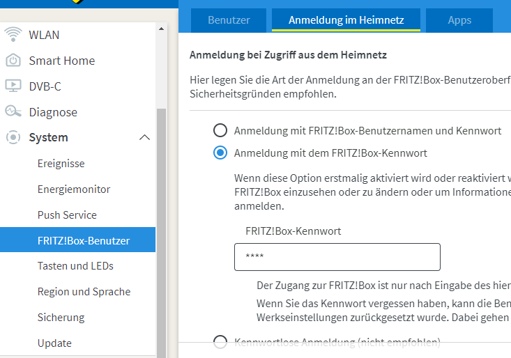Select login with FRITZ!Box username and password

pyautogui.click(x=220, y=130)
